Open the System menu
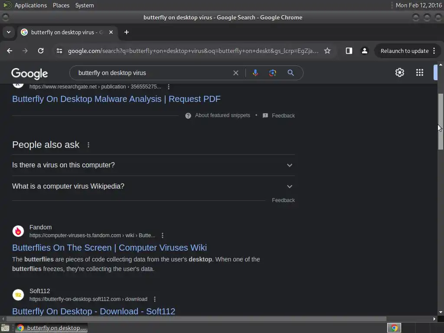This screenshot has height=333, width=444. click(85, 5)
